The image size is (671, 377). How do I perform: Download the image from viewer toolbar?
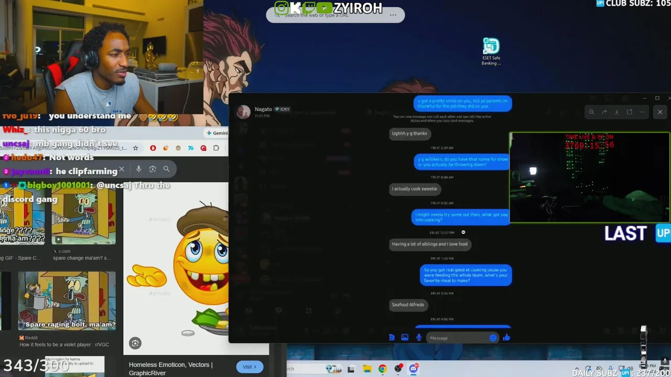point(616,112)
